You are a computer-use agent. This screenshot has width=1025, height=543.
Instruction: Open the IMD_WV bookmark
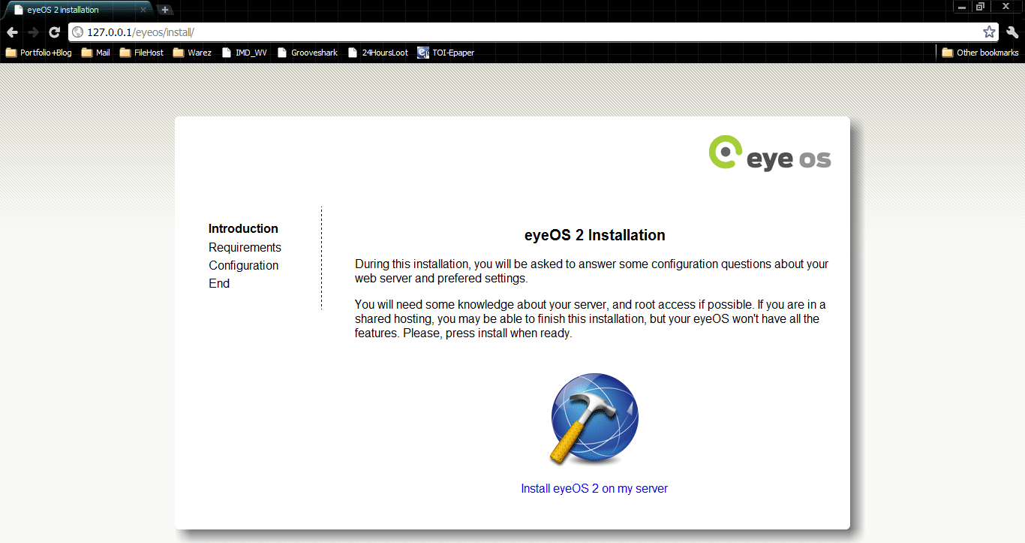[x=245, y=53]
